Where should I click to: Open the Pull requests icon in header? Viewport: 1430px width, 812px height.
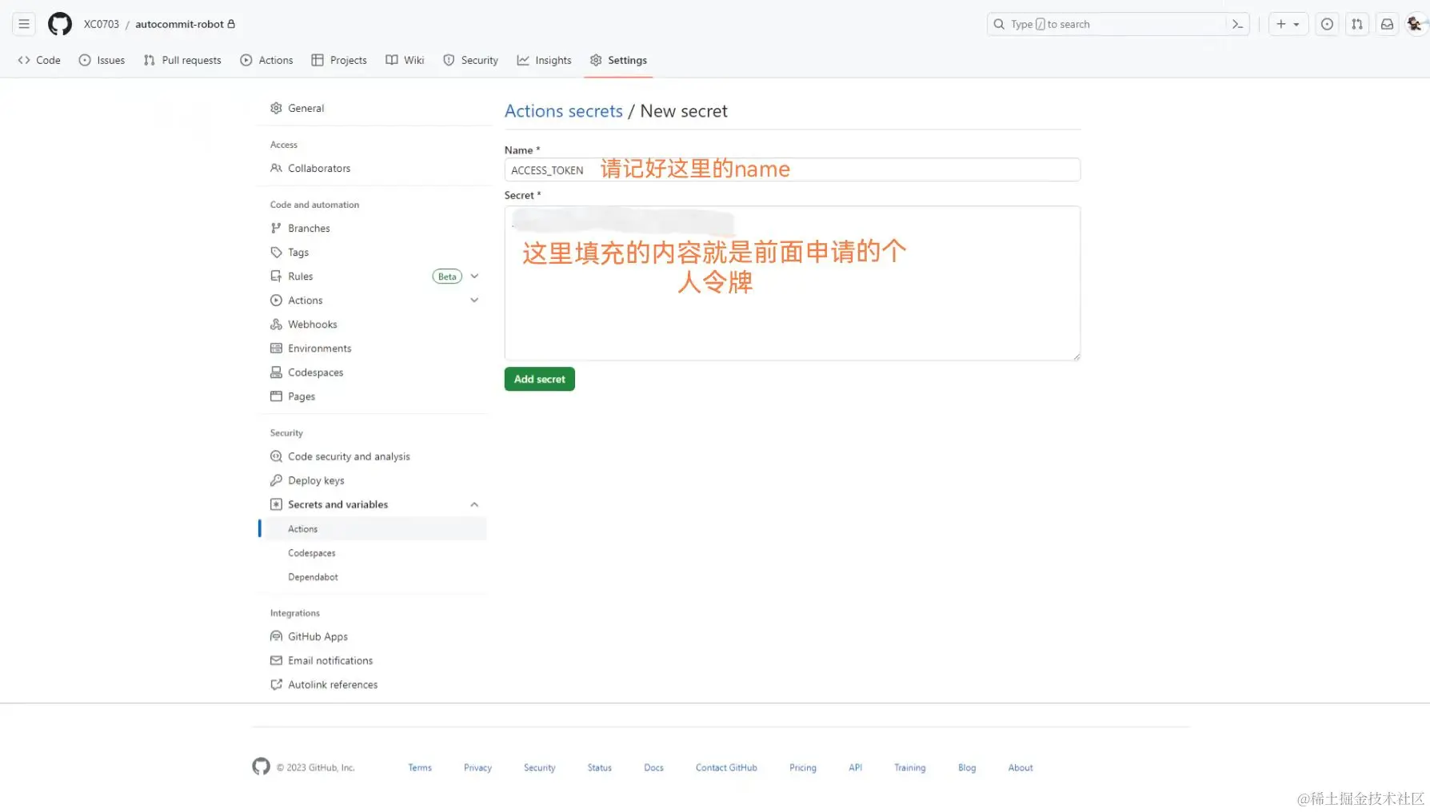pos(1357,24)
